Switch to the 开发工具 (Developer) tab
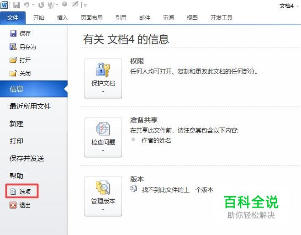Image resolution: width=301 pixels, height=235 pixels. click(x=222, y=18)
